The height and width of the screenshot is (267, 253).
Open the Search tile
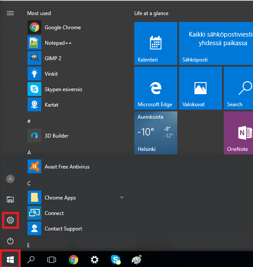click(x=238, y=88)
